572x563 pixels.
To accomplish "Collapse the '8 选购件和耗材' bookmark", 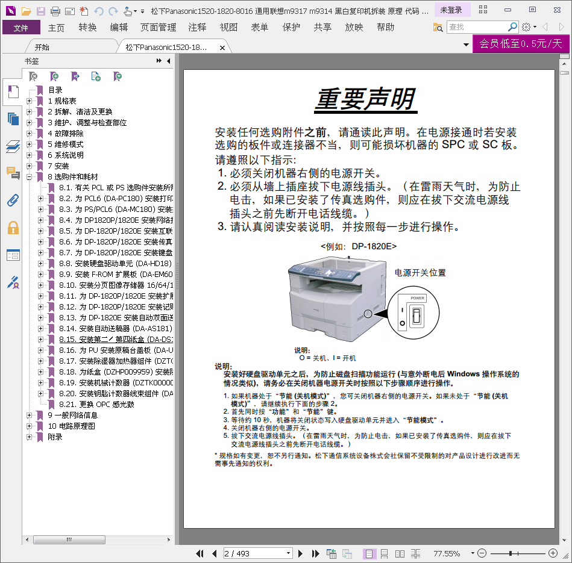I will pyautogui.click(x=29, y=177).
